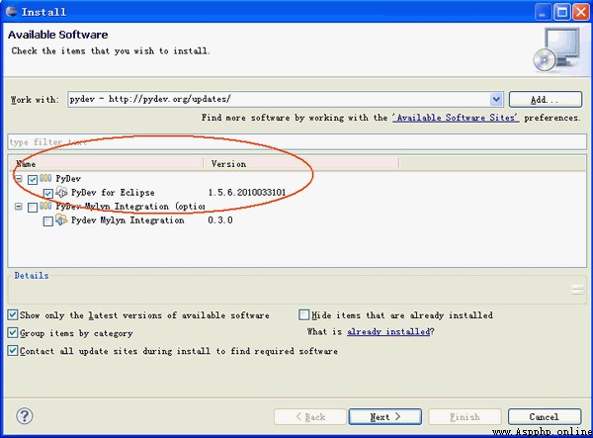The height and width of the screenshot is (438, 593).
Task: Enable Hide items that are already installed
Action: coord(303,314)
